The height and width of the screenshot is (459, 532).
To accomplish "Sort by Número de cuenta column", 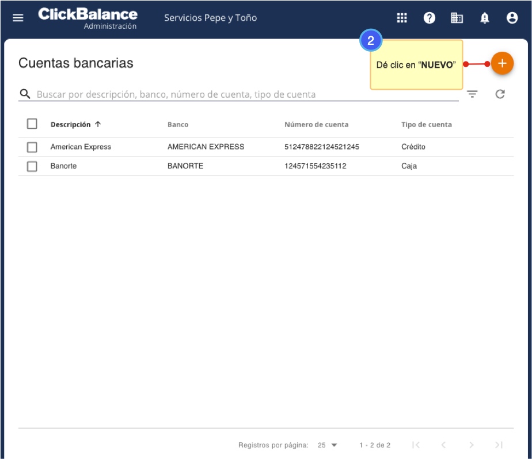I will pyautogui.click(x=316, y=124).
